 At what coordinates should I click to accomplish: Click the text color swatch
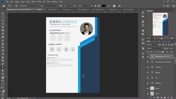tap(104, 6)
